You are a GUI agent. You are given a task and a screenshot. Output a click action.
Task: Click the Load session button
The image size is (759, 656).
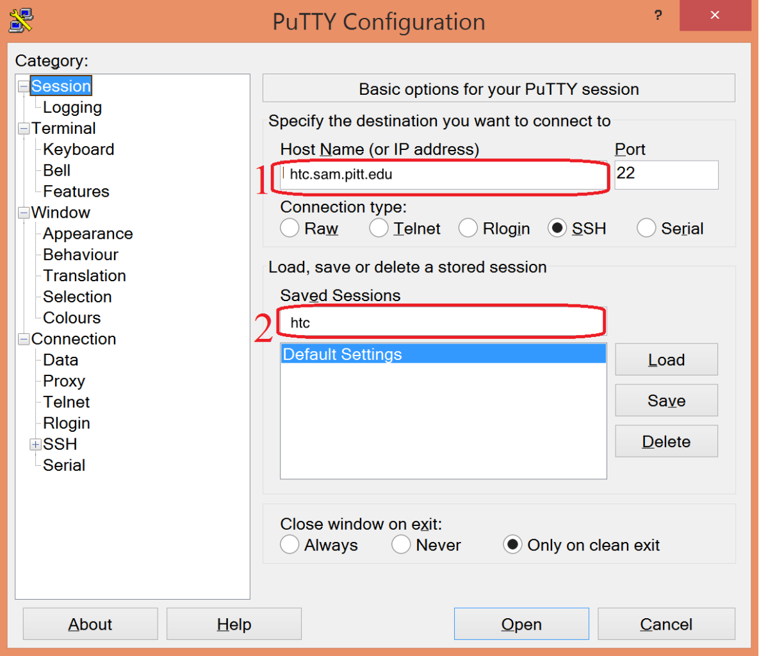tap(666, 360)
